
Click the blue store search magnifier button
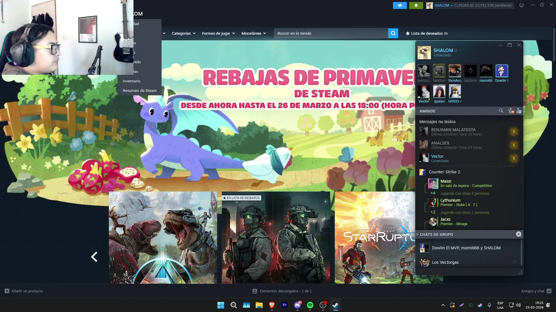point(393,33)
